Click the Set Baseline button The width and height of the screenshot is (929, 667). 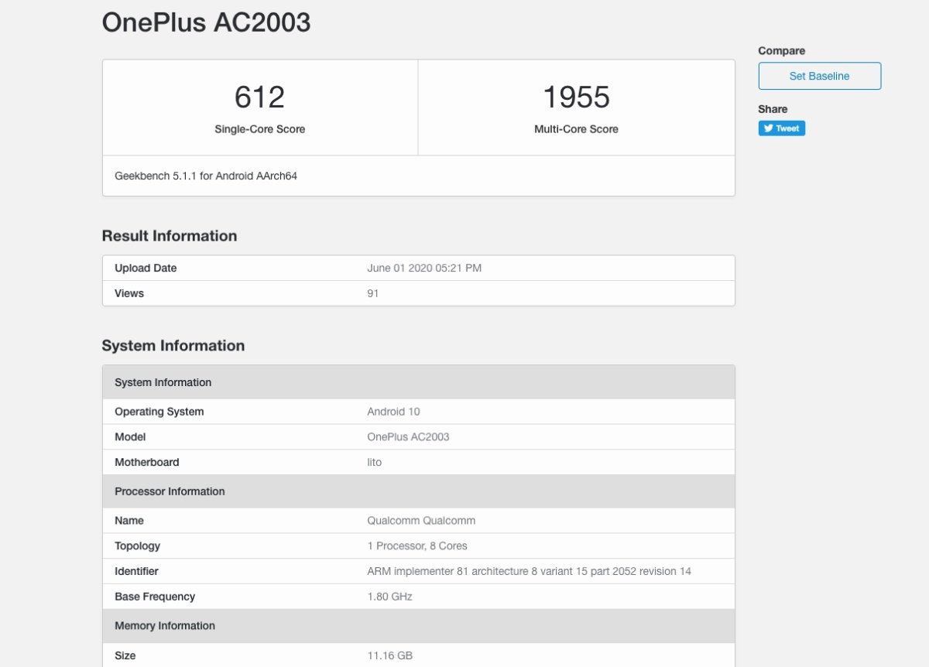820,76
